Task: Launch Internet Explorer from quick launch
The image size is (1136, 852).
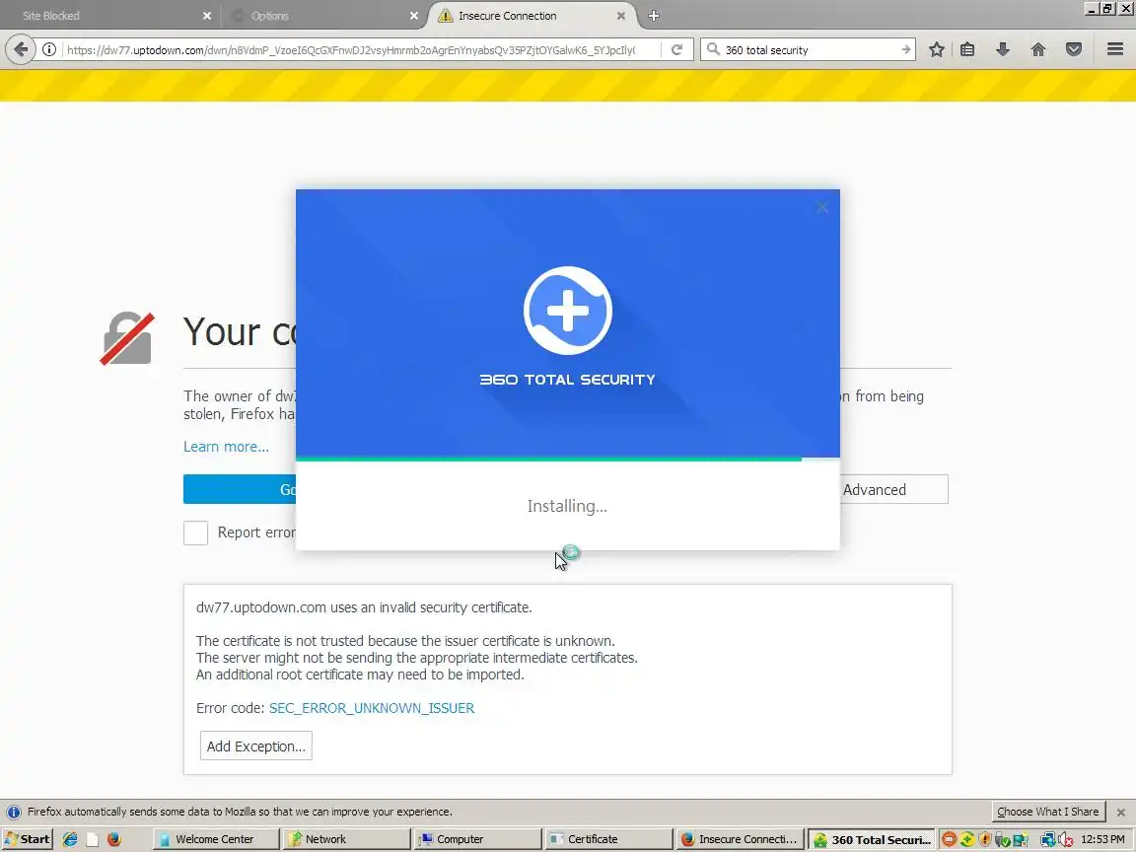Action: click(70, 839)
